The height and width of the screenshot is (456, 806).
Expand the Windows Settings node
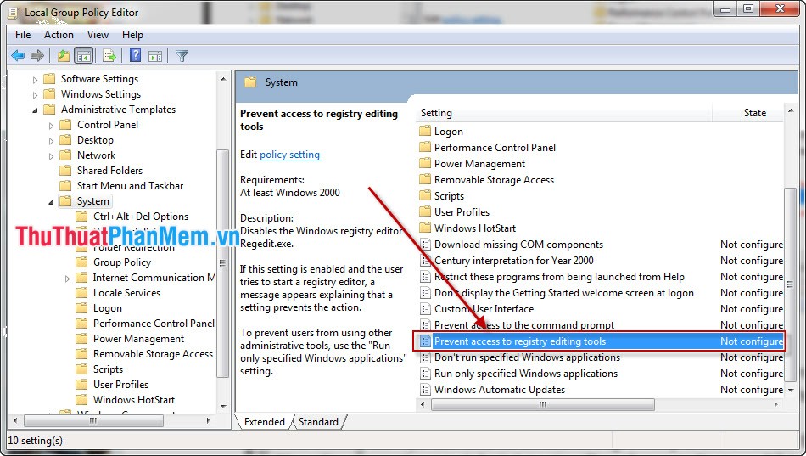[35, 95]
